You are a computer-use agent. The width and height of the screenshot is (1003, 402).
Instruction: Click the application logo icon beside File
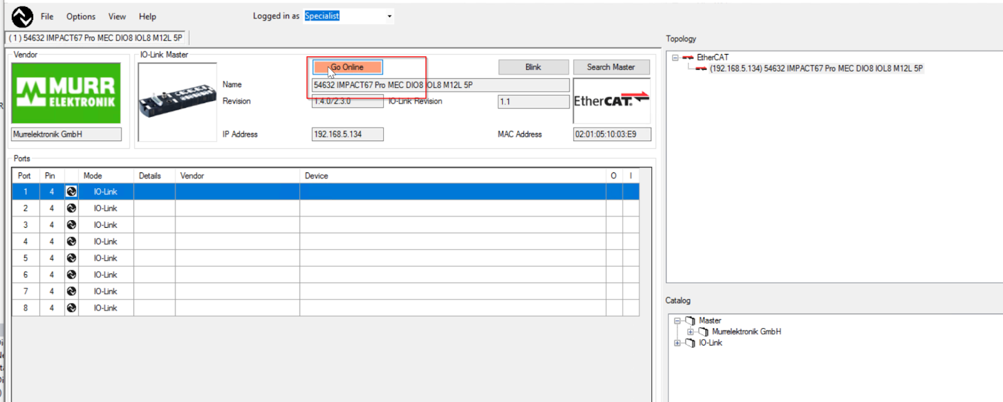pyautogui.click(x=23, y=16)
